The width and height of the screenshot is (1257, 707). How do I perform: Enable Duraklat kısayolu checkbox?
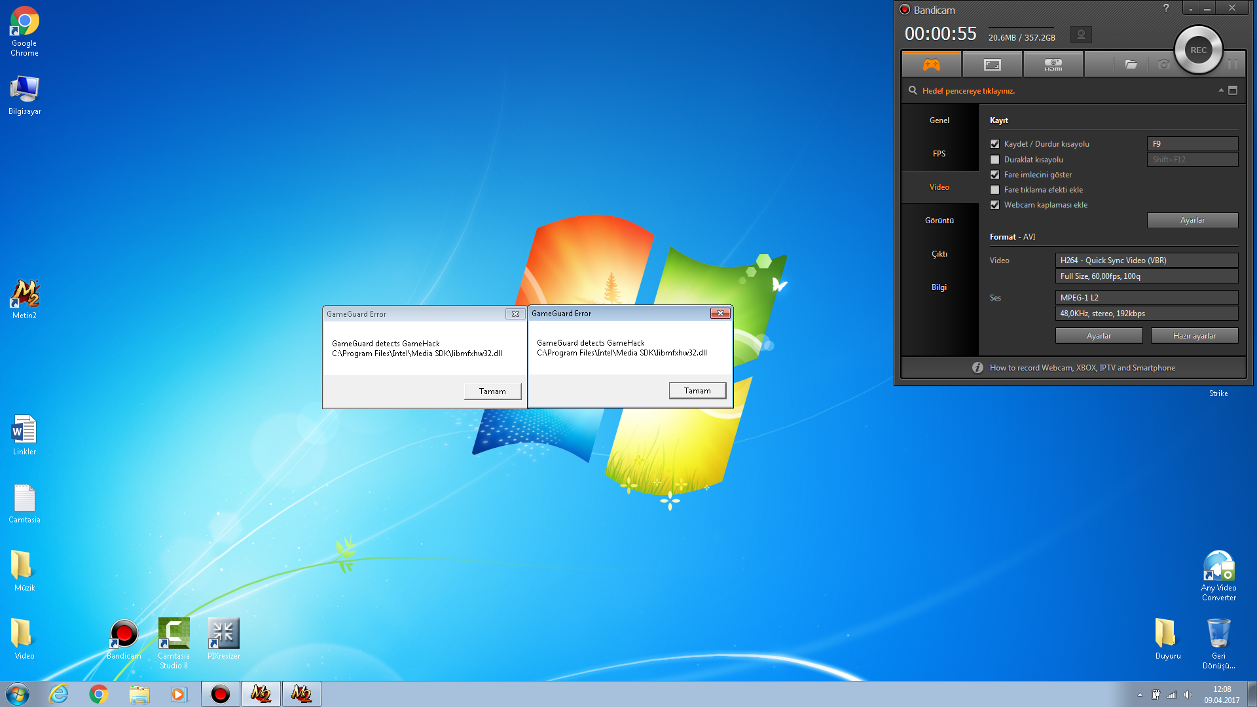(995, 160)
